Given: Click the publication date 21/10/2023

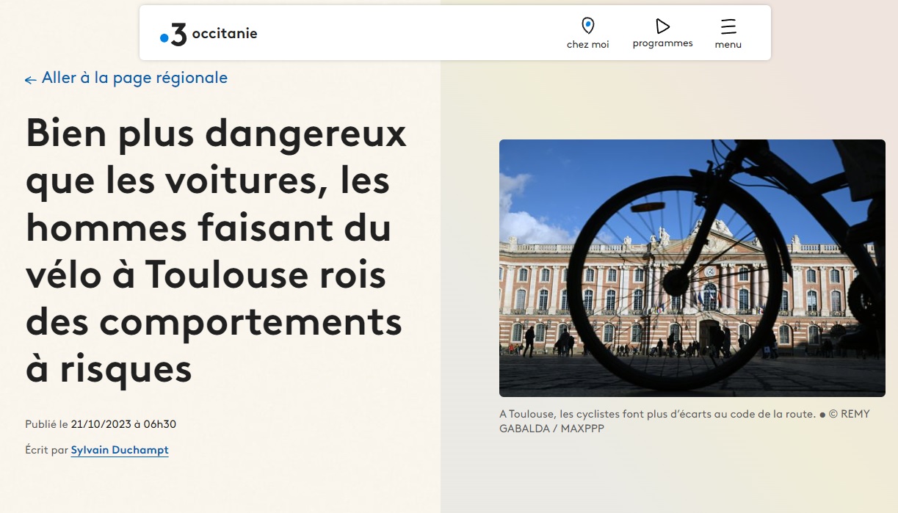Looking at the screenshot, I should pos(101,424).
